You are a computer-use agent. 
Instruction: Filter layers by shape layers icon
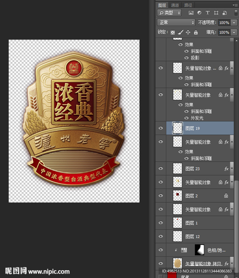click(x=216, y=13)
